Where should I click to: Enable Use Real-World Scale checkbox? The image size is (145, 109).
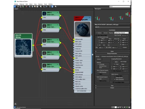96,37
